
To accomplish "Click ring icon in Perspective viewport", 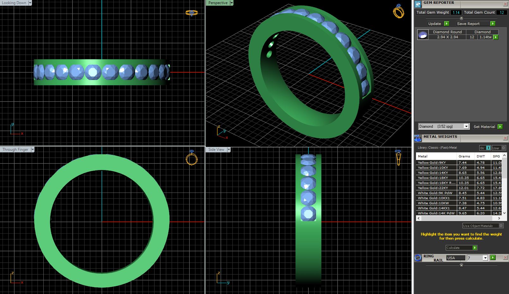I will pyautogui.click(x=398, y=11).
